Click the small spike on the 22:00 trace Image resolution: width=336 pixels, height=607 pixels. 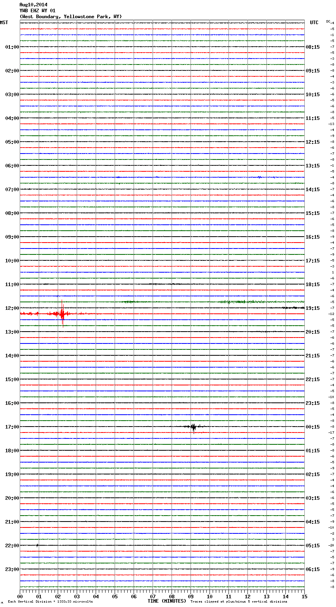(x=37, y=545)
